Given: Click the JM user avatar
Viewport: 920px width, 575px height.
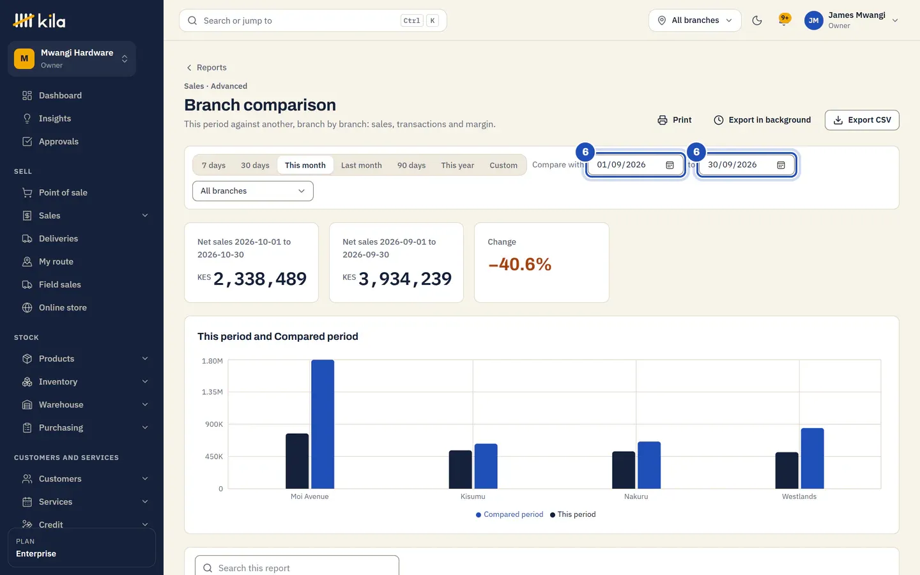Looking at the screenshot, I should [x=813, y=20].
